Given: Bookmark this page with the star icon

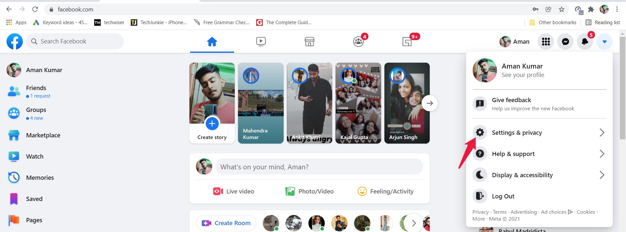Looking at the screenshot, I should pos(561,9).
